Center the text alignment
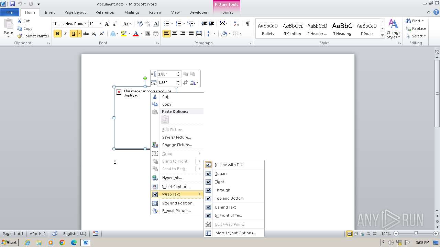This screenshot has width=440, height=247. pos(175,34)
